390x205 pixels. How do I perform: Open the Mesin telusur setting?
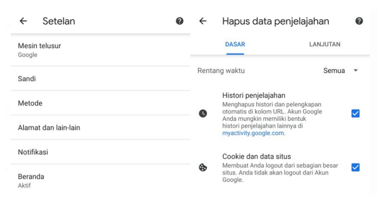tap(100, 50)
